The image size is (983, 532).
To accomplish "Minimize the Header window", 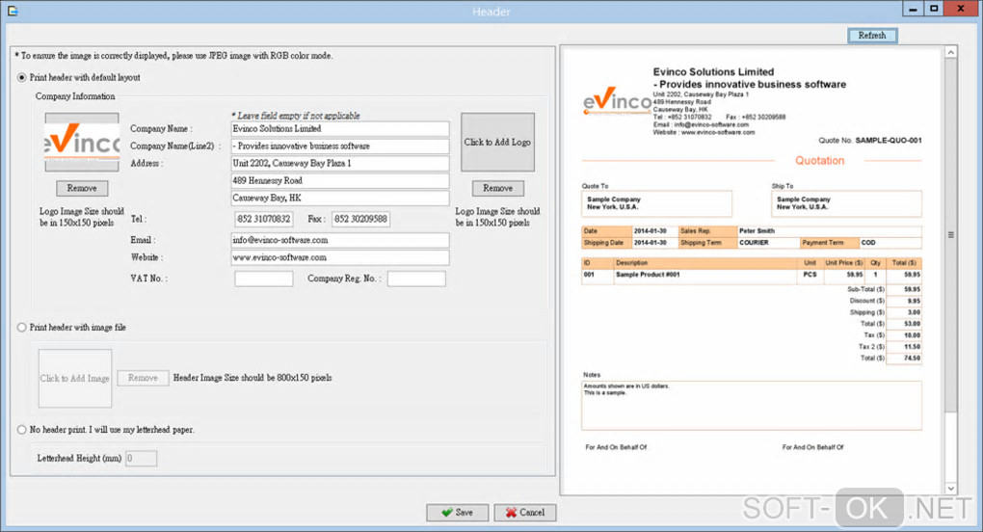I will (913, 9).
